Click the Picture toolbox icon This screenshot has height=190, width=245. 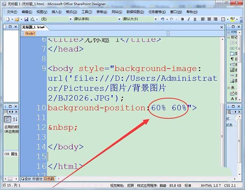pyautogui.click(x=232, y=81)
